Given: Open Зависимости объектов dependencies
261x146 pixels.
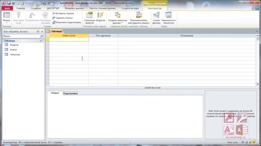Looking at the screenshot, I should click(x=168, y=18).
